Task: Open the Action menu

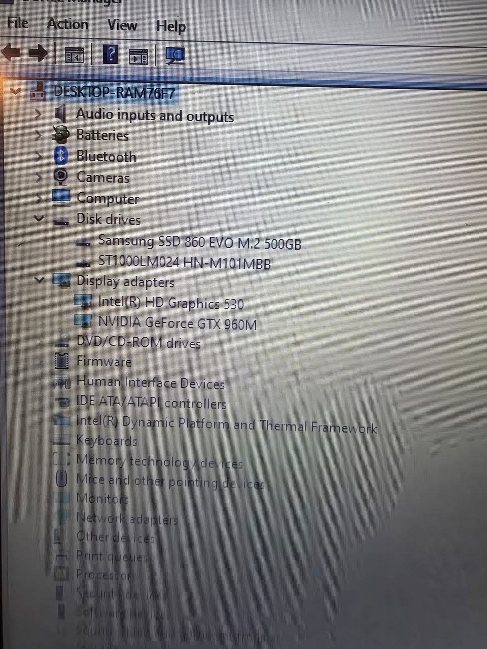Action: click(67, 24)
